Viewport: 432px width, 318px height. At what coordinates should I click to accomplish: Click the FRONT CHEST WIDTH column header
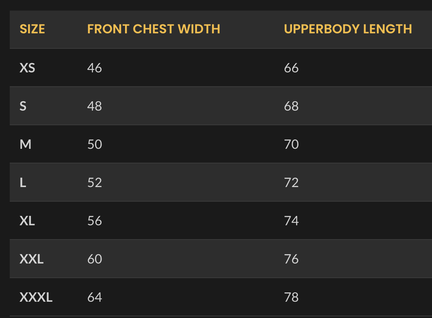click(153, 29)
